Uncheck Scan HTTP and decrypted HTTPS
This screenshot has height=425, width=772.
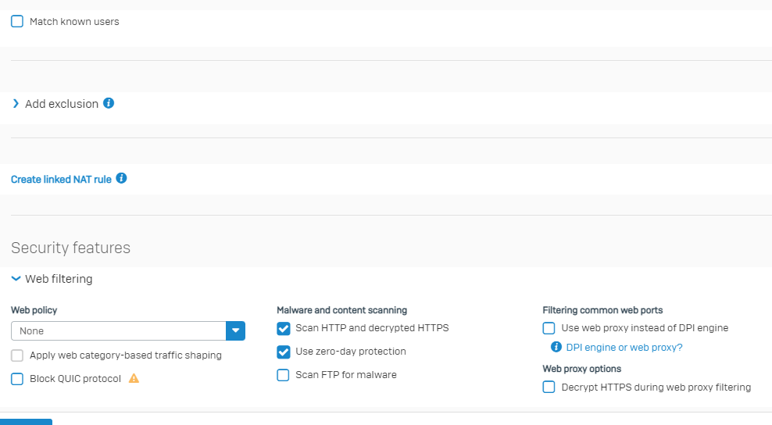[x=283, y=328]
